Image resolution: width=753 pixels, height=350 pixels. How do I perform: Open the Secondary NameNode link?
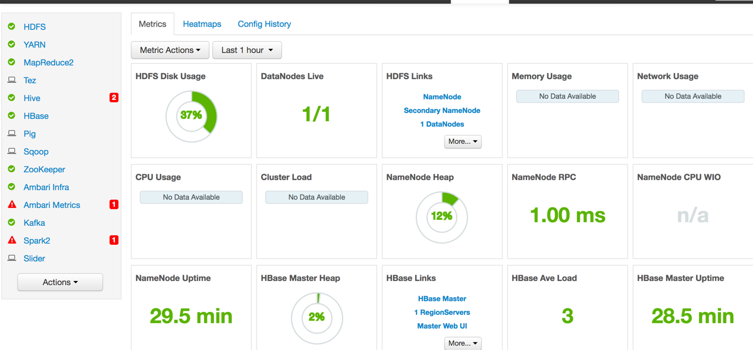(442, 111)
